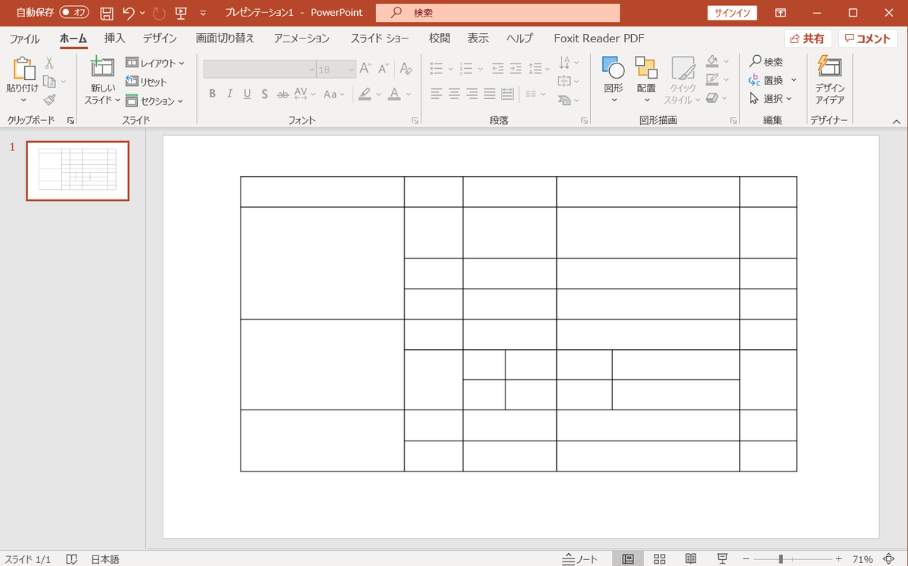Undo the last action
908x566 pixels.
(x=129, y=13)
